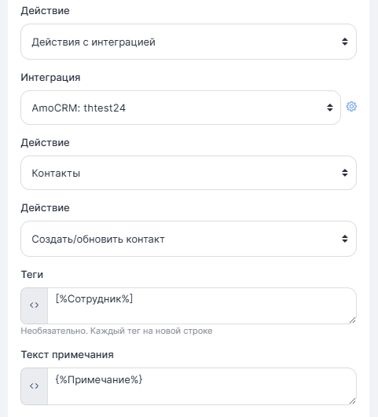This screenshot has height=417, width=378.
Task: Click the 'Теги' field label
Action: pos(32,274)
